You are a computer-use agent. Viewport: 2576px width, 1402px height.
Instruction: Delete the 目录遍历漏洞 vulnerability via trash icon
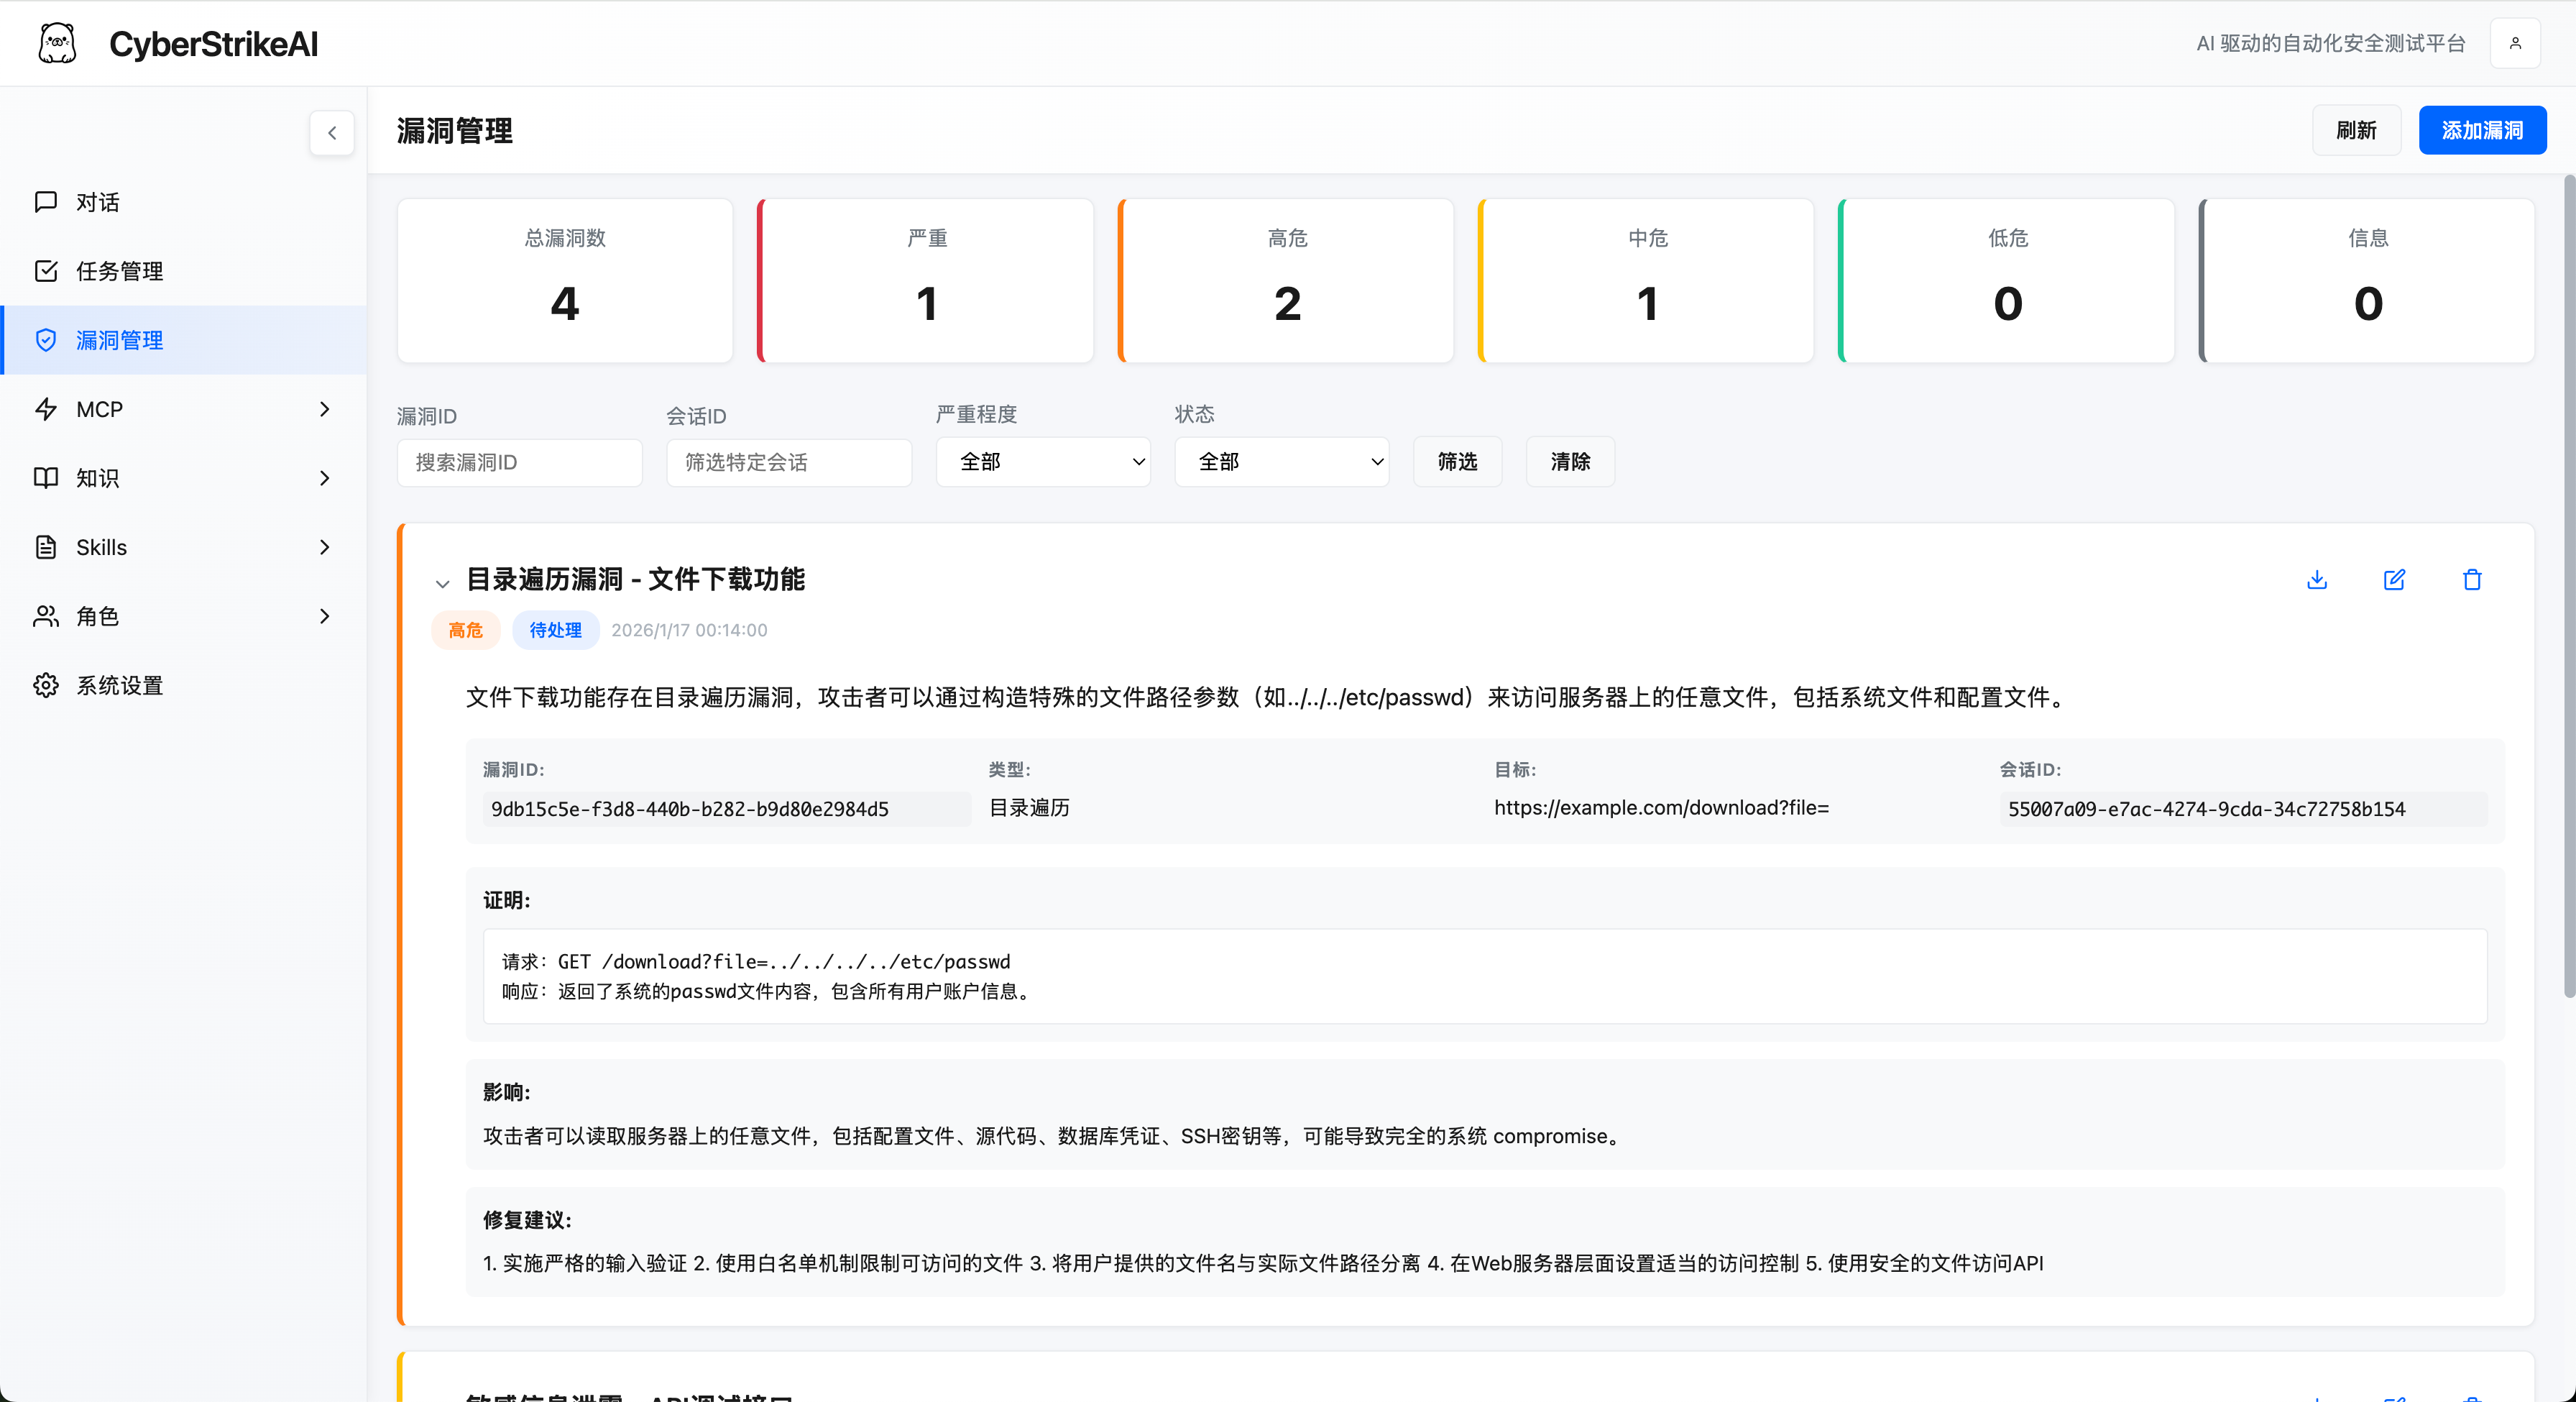[2472, 580]
